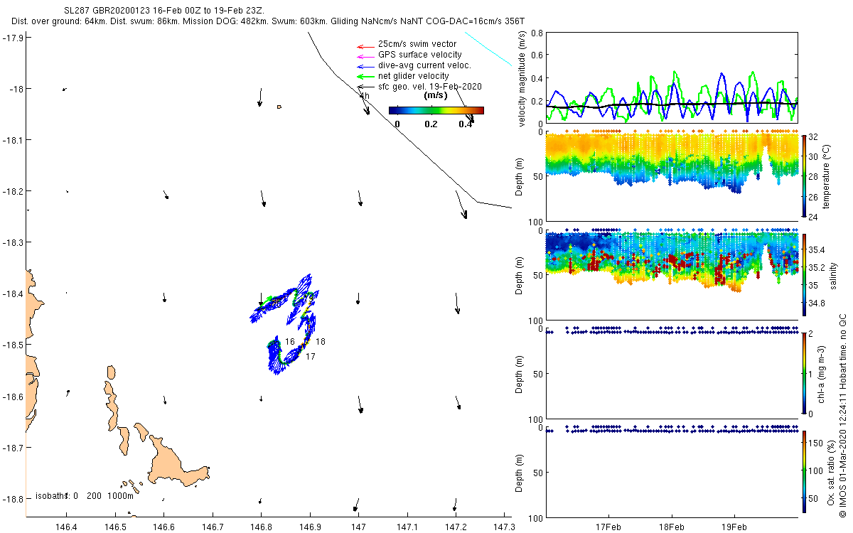Click the map longitude tick '147'
Viewport: 853px width, 533px height.
pos(359,527)
